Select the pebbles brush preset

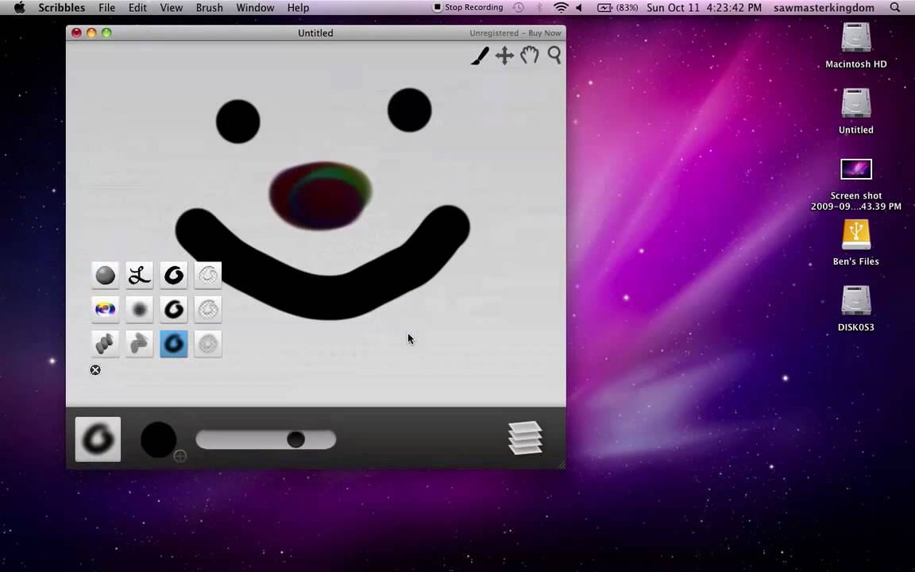[104, 343]
